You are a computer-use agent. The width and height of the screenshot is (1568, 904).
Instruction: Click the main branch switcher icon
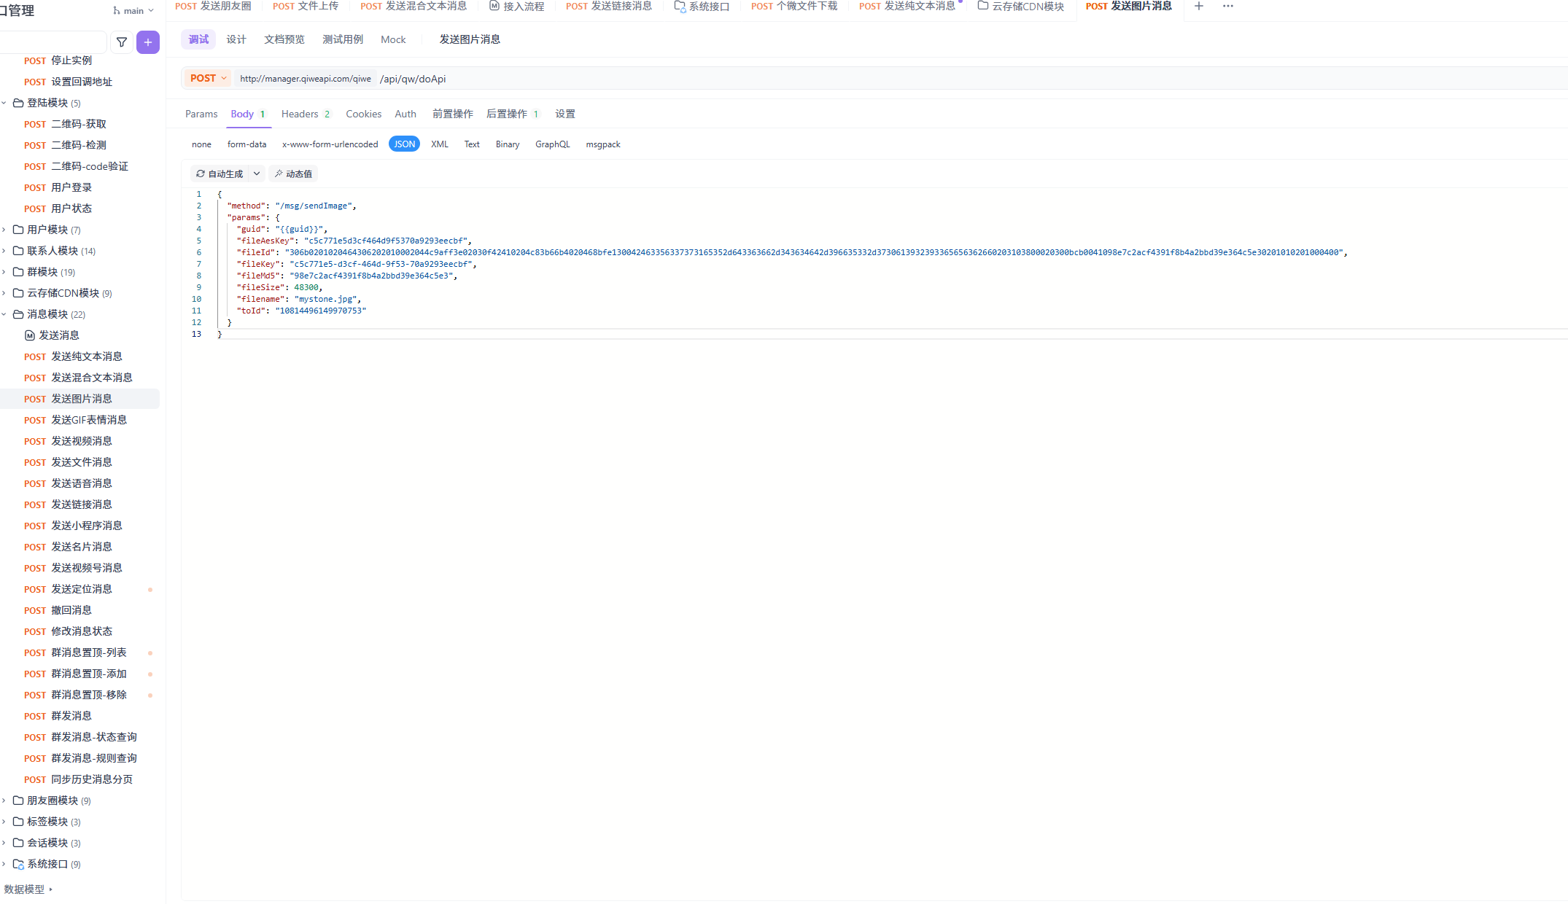click(x=117, y=11)
